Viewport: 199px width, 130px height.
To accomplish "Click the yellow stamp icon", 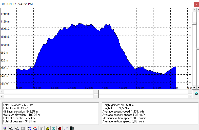I will 47,128.
